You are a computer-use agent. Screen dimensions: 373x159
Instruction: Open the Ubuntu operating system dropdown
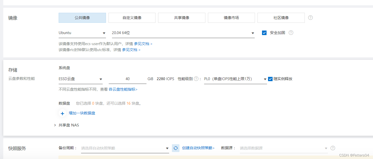(82, 33)
